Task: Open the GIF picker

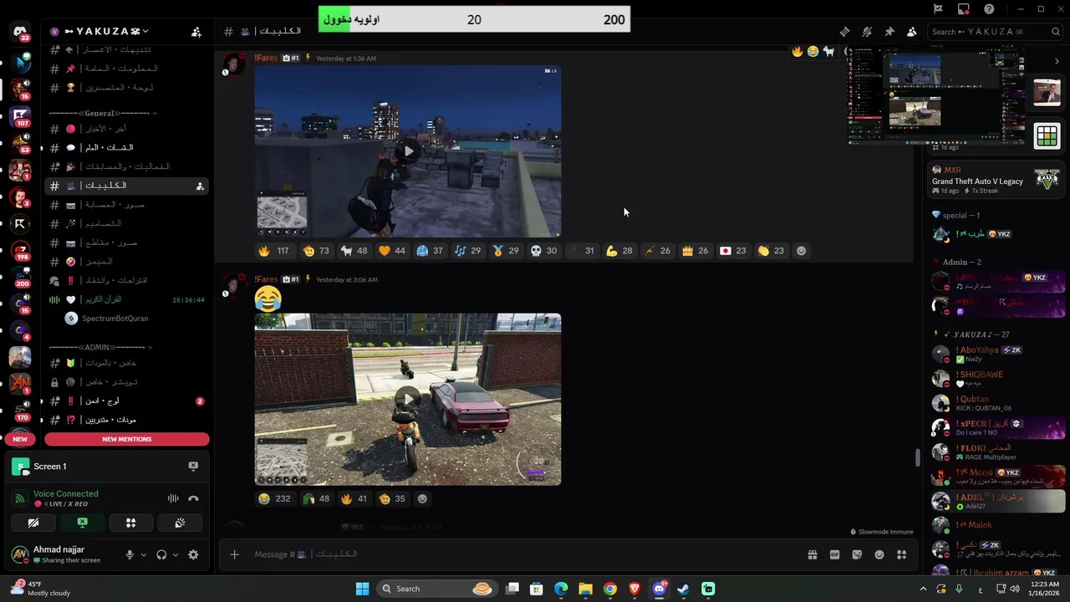Action: coord(834,554)
